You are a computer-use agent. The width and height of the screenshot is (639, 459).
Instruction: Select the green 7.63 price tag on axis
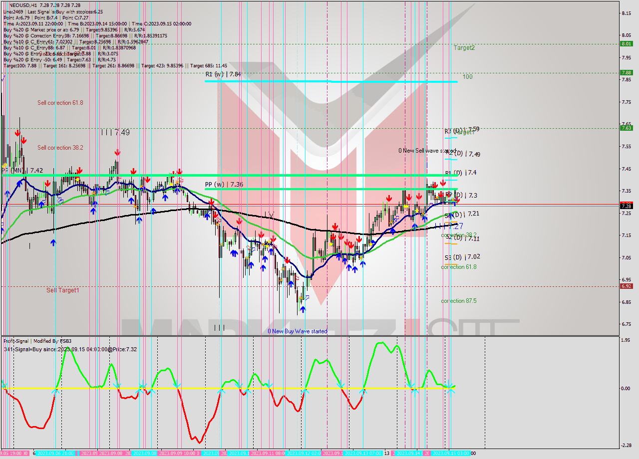click(626, 128)
